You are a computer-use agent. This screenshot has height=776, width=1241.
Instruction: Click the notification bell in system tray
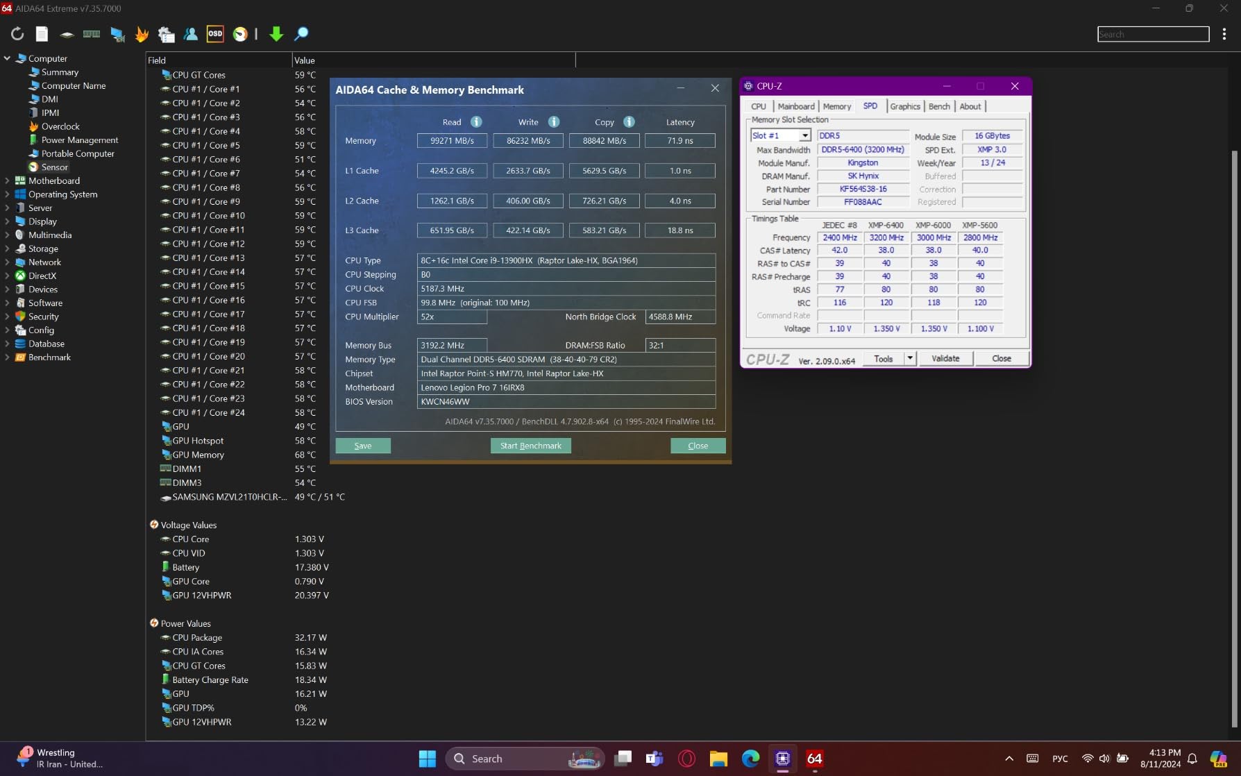tap(1192, 759)
